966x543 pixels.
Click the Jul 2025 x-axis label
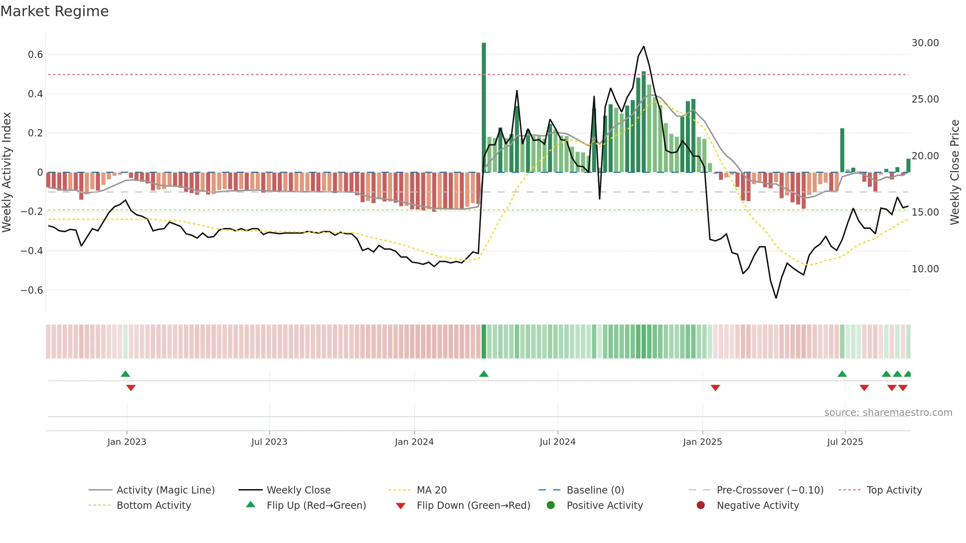(845, 442)
